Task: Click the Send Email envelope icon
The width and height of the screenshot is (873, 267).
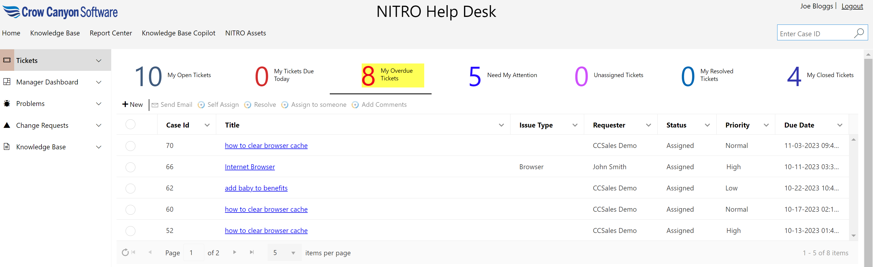Action: [x=155, y=105]
